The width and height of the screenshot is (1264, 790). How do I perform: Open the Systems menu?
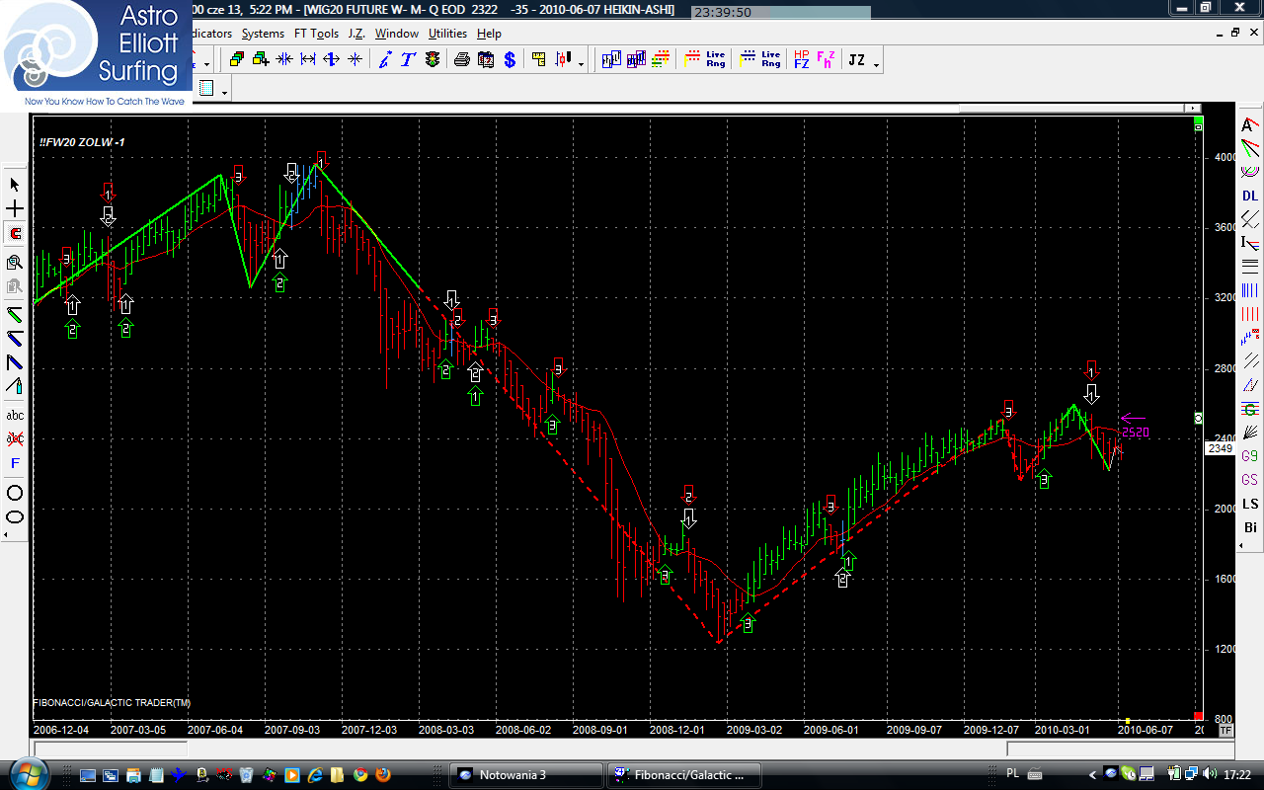pos(263,34)
